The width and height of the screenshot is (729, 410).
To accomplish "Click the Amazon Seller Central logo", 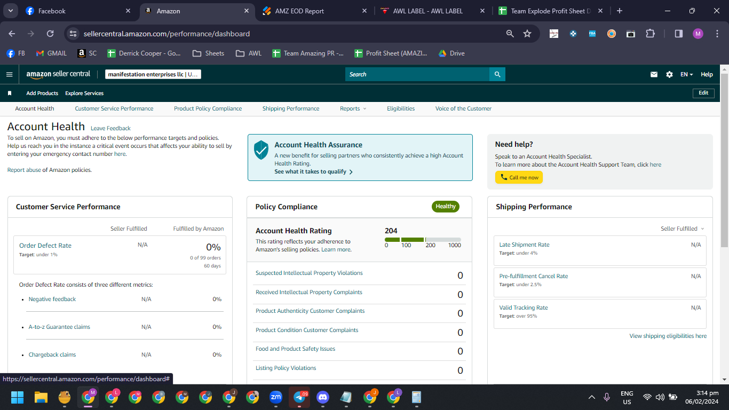I will point(58,74).
